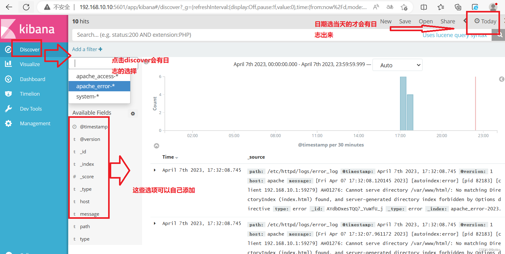Expand first log row at 17:32:08.745

pos(155,170)
